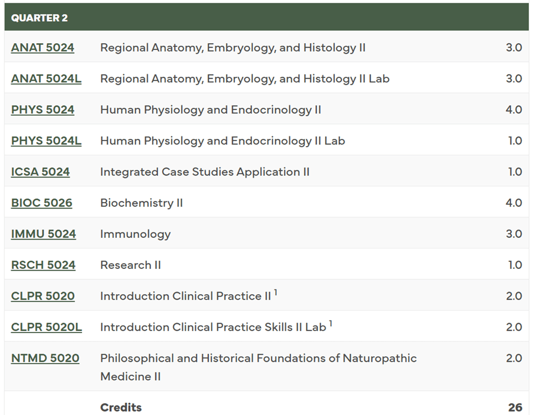540x415 pixels.
Task: Click the 1.0 credit of RSCH 5024
Action: (x=515, y=265)
